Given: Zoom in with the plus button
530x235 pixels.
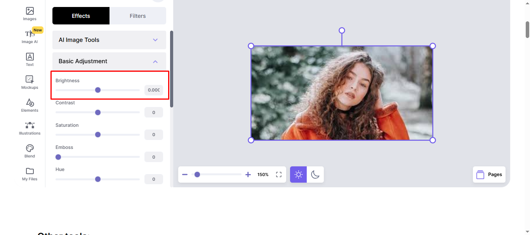Looking at the screenshot, I should [x=248, y=174].
